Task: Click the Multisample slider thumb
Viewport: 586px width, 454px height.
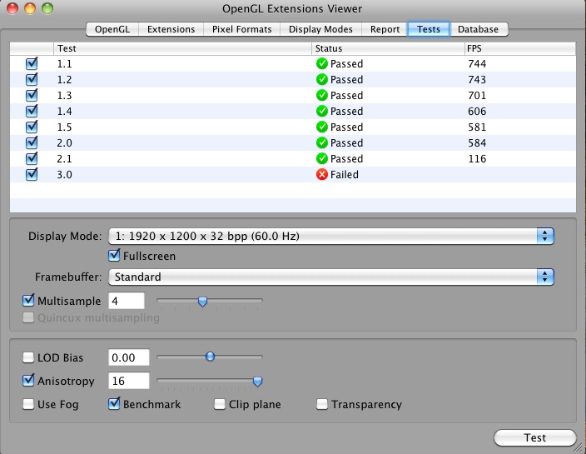Action: tap(202, 301)
